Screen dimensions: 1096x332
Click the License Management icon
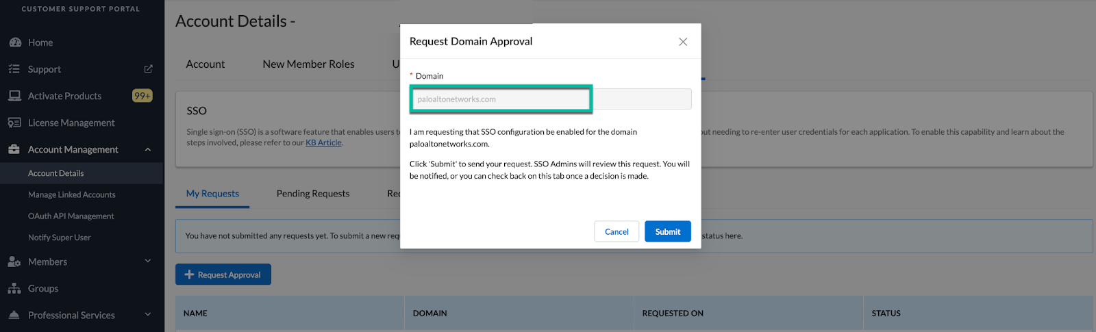tap(14, 123)
